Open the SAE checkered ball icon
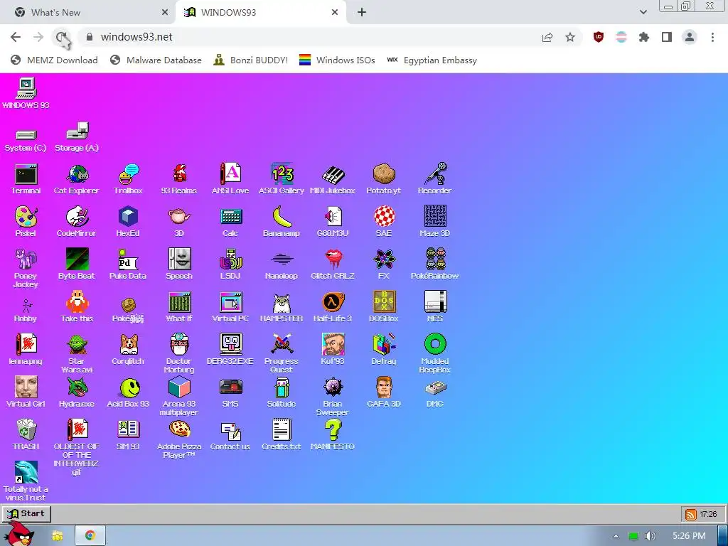Image resolution: width=728 pixels, height=546 pixels. coord(384,222)
